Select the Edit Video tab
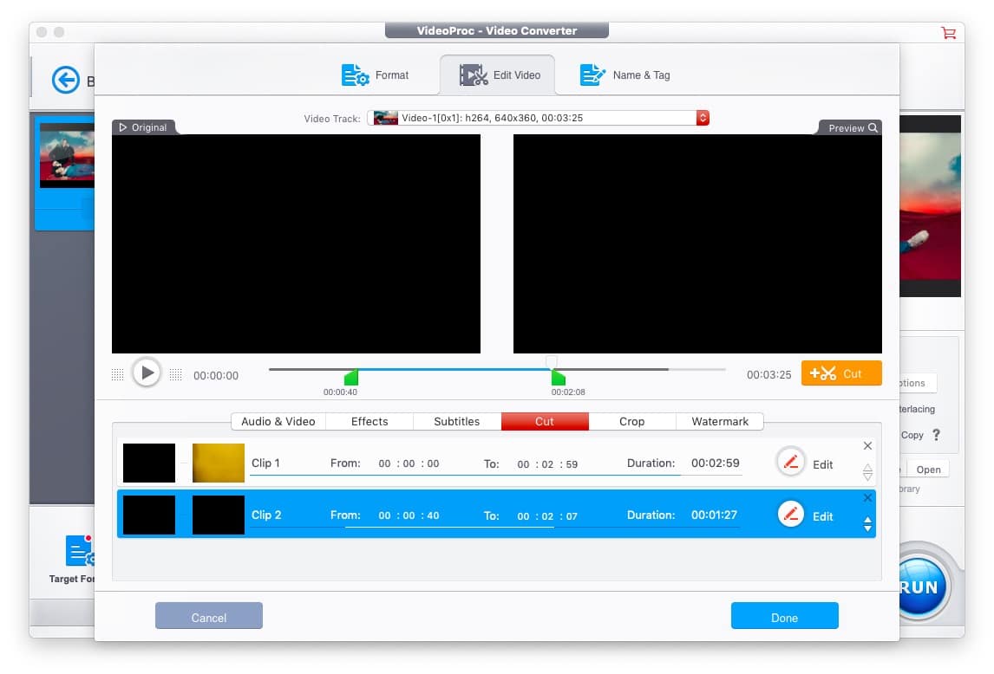This screenshot has width=994, height=674. point(498,75)
